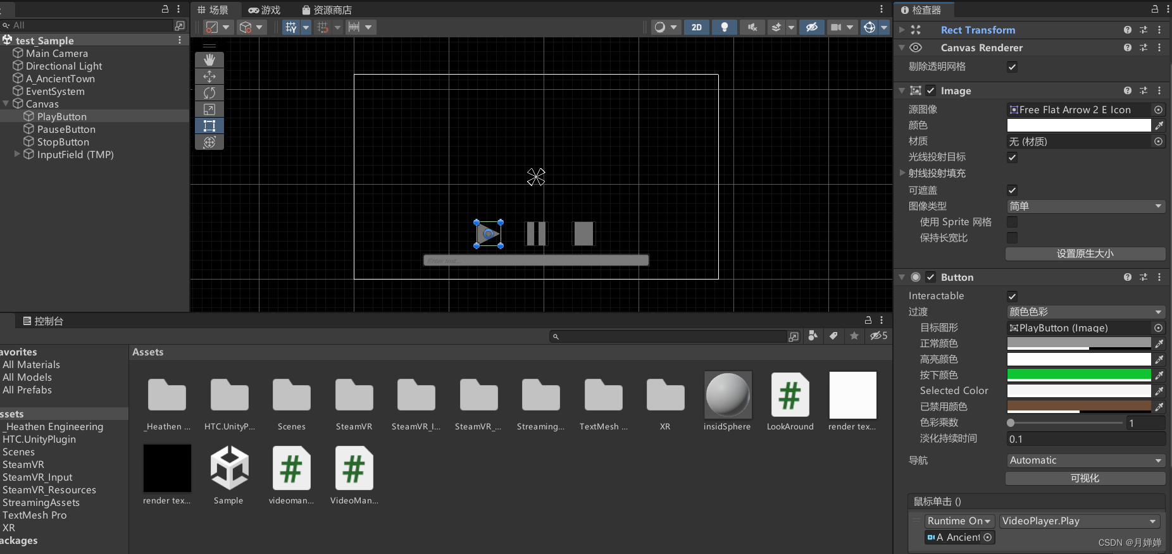Toggle hidden objects visibility icon in scene toolbar
Viewport: 1172px width, 554px height.
pos(812,27)
